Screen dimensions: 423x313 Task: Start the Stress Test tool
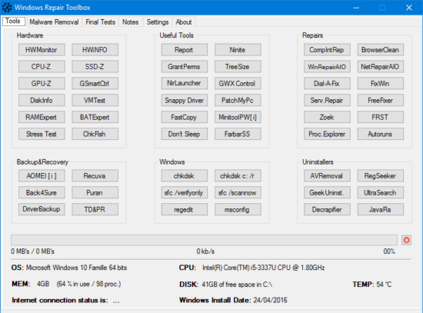(42, 134)
